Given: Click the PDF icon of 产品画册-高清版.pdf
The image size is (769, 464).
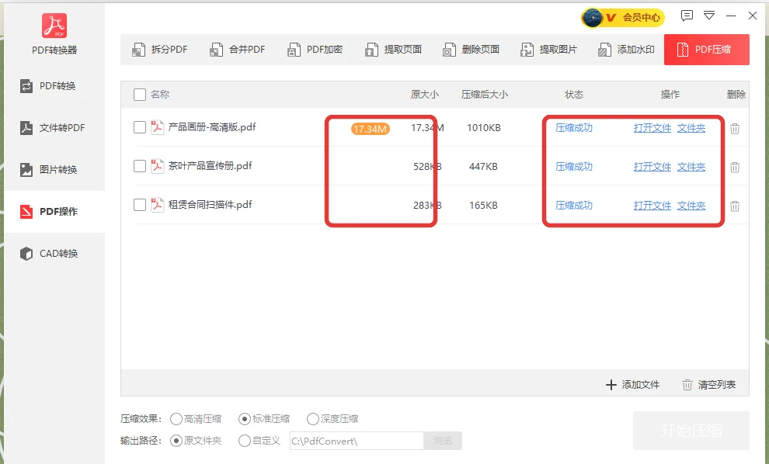Looking at the screenshot, I should [157, 127].
